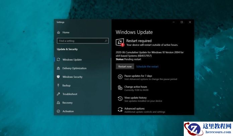Open View update history
This screenshot has height=136, width=233.
click(135, 98)
